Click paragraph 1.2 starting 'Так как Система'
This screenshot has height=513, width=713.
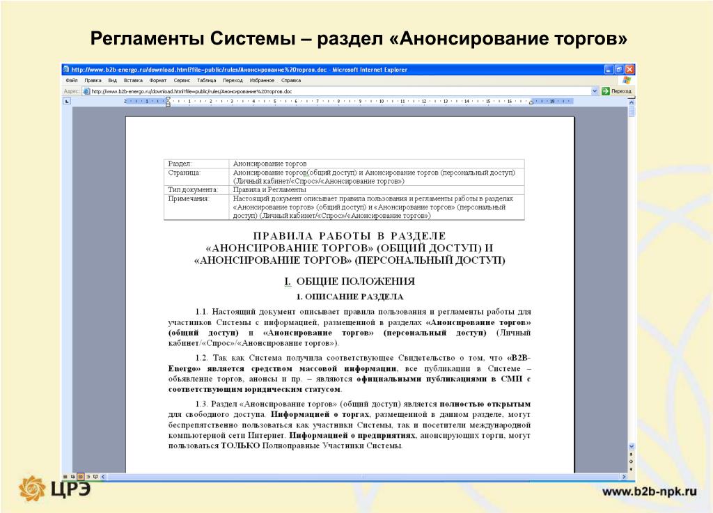pos(350,374)
